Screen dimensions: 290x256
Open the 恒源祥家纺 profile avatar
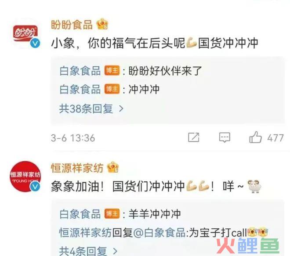(25, 177)
